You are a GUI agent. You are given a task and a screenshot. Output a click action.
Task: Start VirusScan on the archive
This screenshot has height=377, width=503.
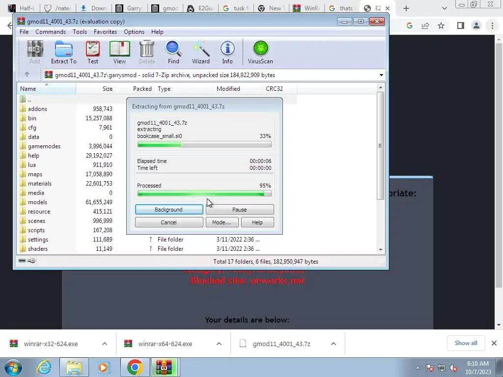click(x=260, y=52)
